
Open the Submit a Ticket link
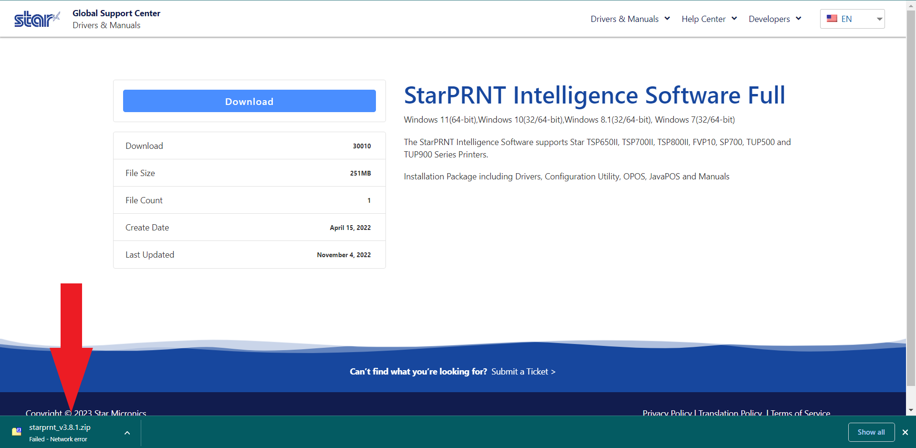point(523,372)
